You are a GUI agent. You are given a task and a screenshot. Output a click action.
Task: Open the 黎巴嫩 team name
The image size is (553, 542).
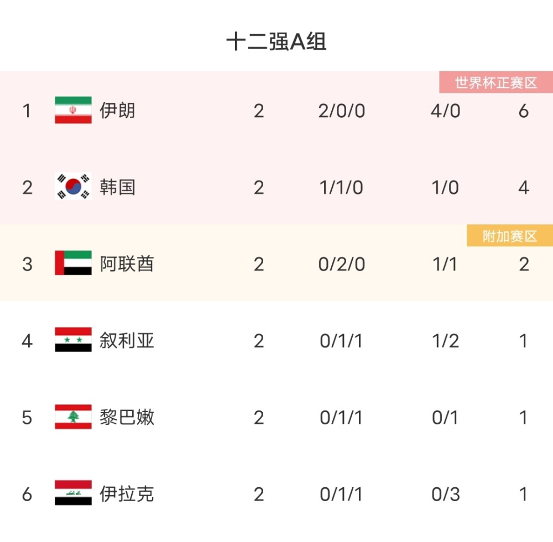[127, 417]
